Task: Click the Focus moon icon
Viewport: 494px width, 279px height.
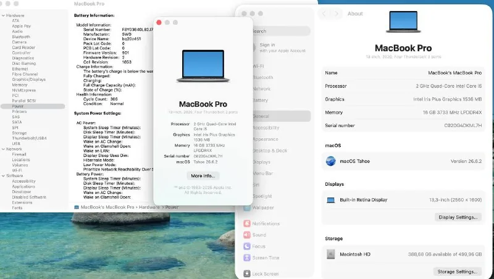Action: point(246,246)
